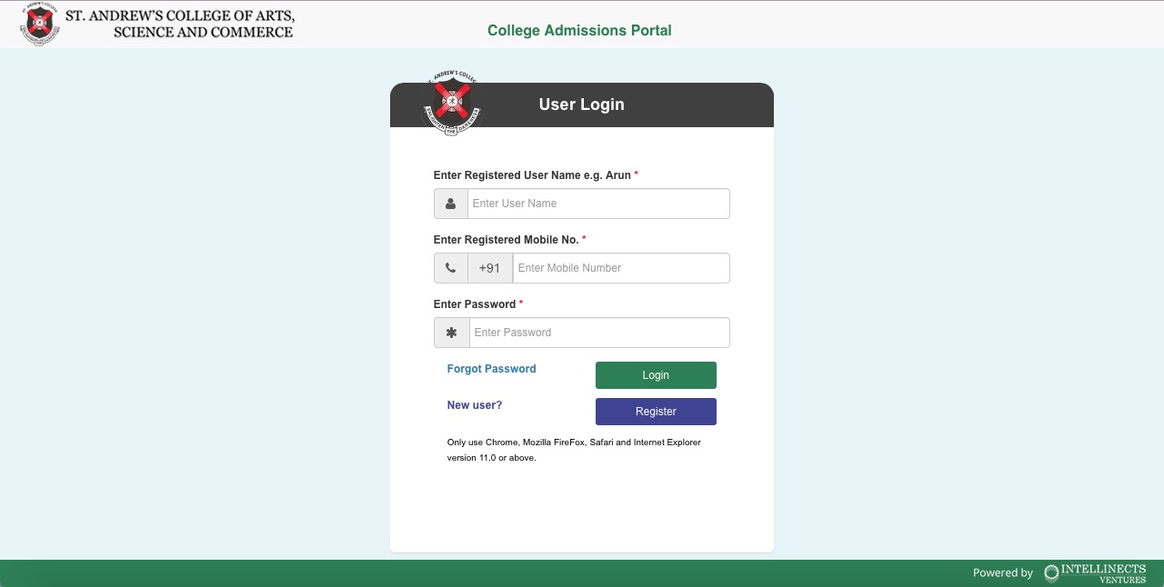Click the asterisk icon beside password field

pyautogui.click(x=452, y=333)
